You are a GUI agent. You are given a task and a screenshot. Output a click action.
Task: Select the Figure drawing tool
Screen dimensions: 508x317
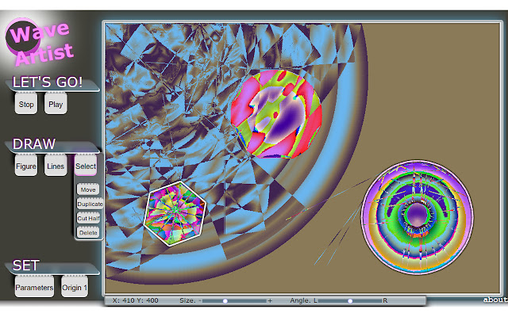point(26,166)
